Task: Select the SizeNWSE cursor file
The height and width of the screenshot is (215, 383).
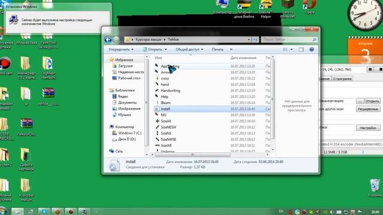Action: 168,139
